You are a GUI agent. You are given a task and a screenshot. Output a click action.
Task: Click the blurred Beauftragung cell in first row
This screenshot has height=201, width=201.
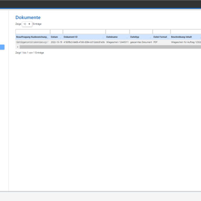pos(32,42)
